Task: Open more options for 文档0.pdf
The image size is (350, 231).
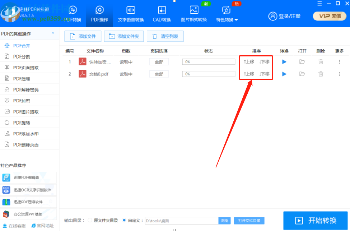Action: 340,74
